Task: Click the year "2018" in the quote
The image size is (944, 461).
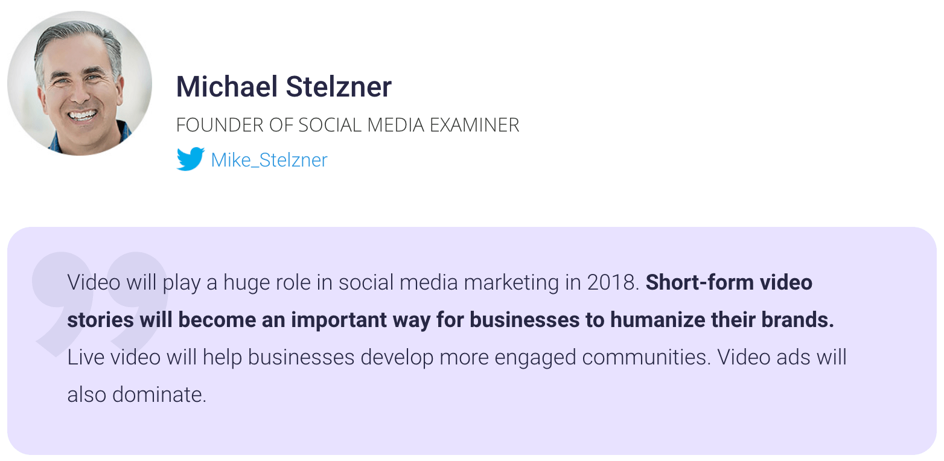Action: click(x=610, y=283)
